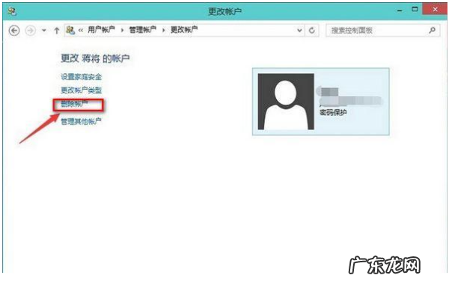This screenshot has height=287, width=449.
Task: Expand the hidden breadcrumb chevrons
Action: pyautogui.click(x=81, y=30)
